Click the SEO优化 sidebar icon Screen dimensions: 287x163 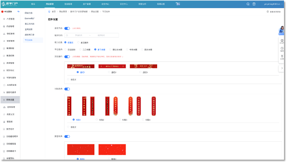(x=4, y=70)
